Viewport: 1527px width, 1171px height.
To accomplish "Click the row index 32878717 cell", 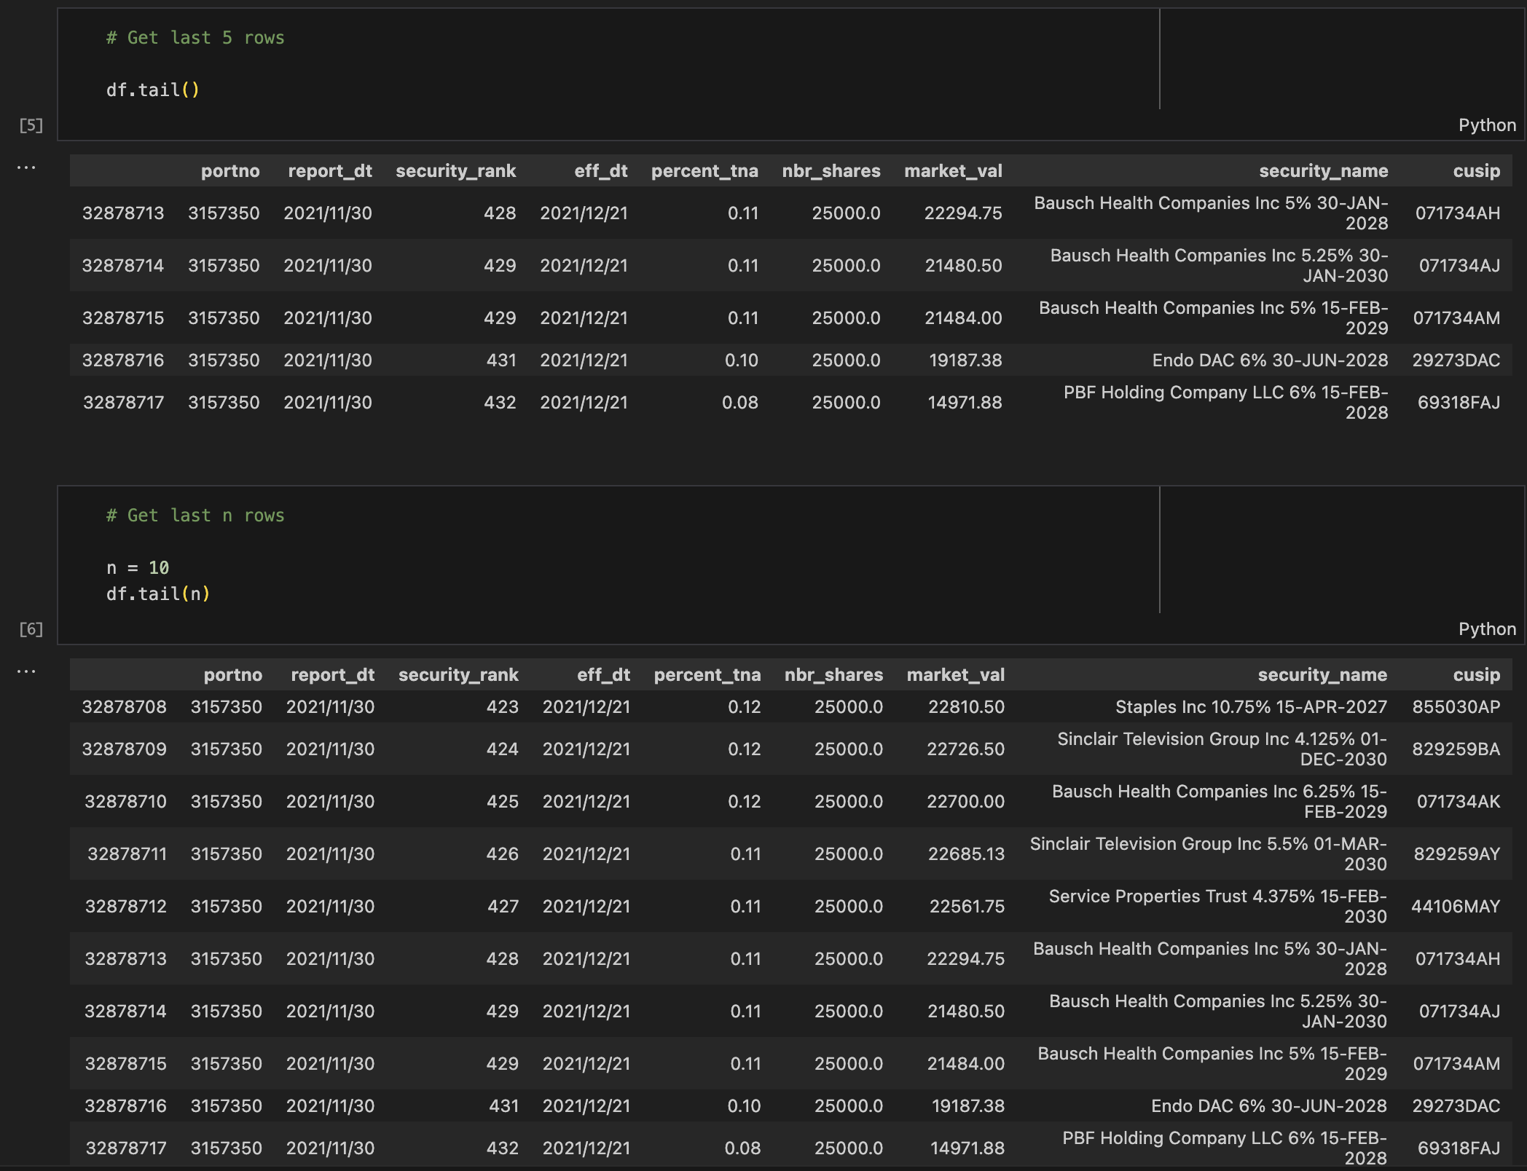I will (x=124, y=402).
